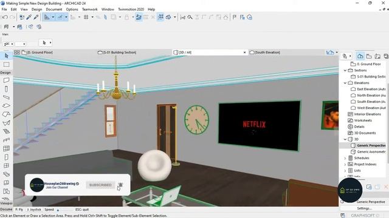The height and width of the screenshot is (218, 389).
Task: Select Generic Axonometry in Navigator tree
Action: coord(371,152)
